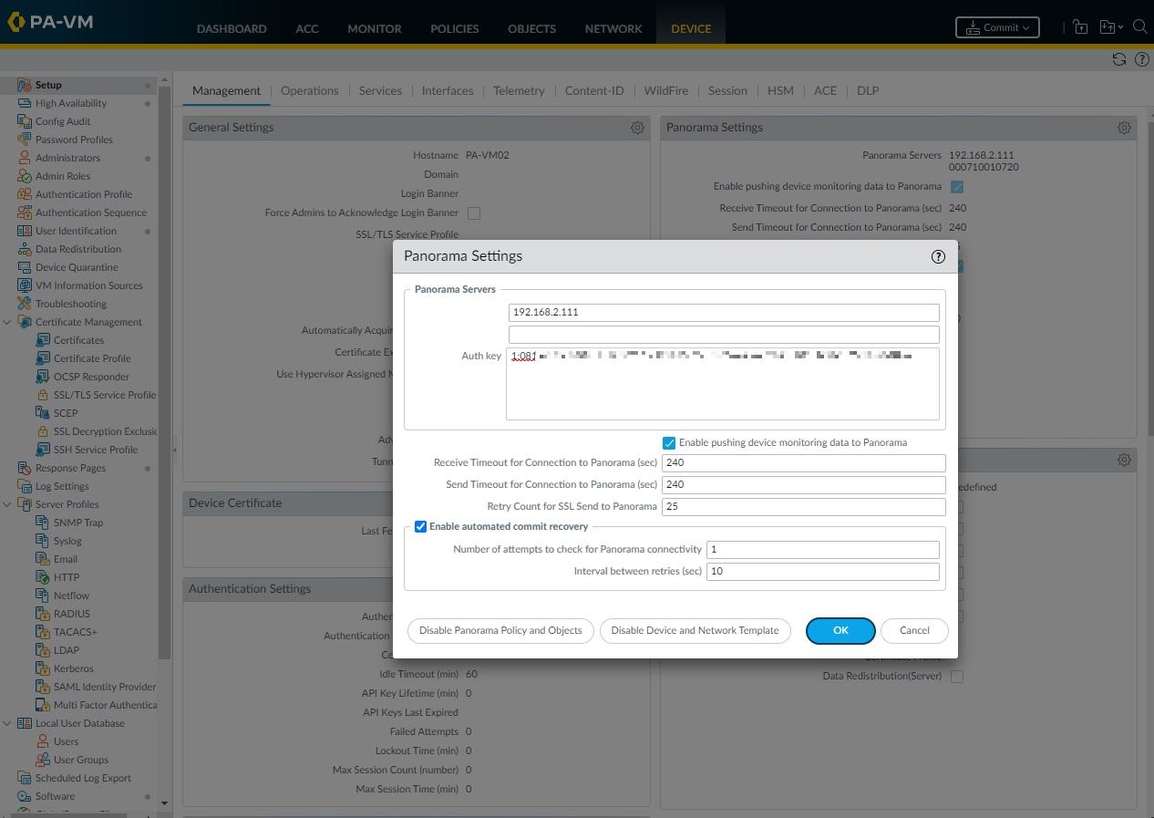
Task: Uncheck Enable pushing device monitoring data in dialog
Action: tap(669, 443)
